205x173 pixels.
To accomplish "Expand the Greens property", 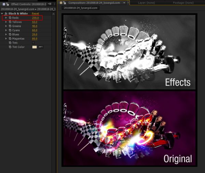I will point(6,26).
